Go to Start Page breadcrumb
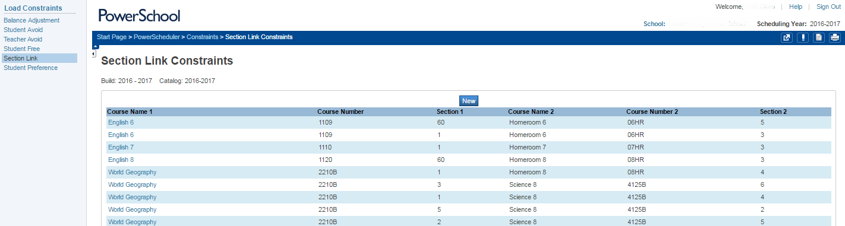The width and height of the screenshot is (845, 226). point(112,37)
